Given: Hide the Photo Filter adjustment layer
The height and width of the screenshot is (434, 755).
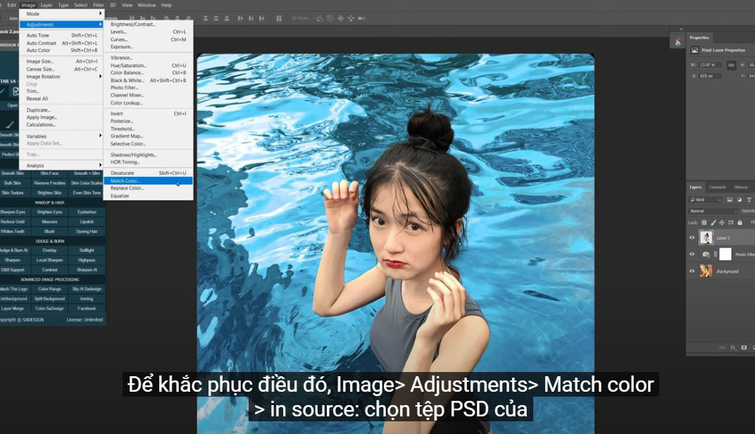Looking at the screenshot, I should (x=692, y=254).
